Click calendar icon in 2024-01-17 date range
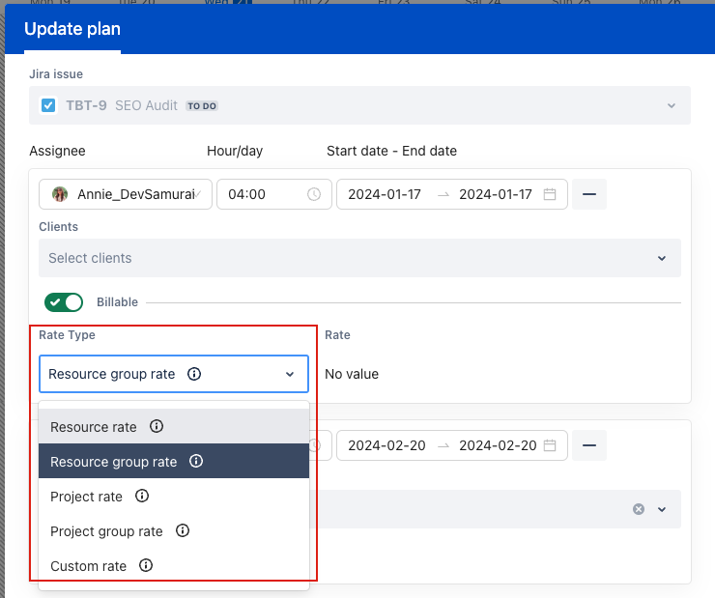 pos(550,194)
